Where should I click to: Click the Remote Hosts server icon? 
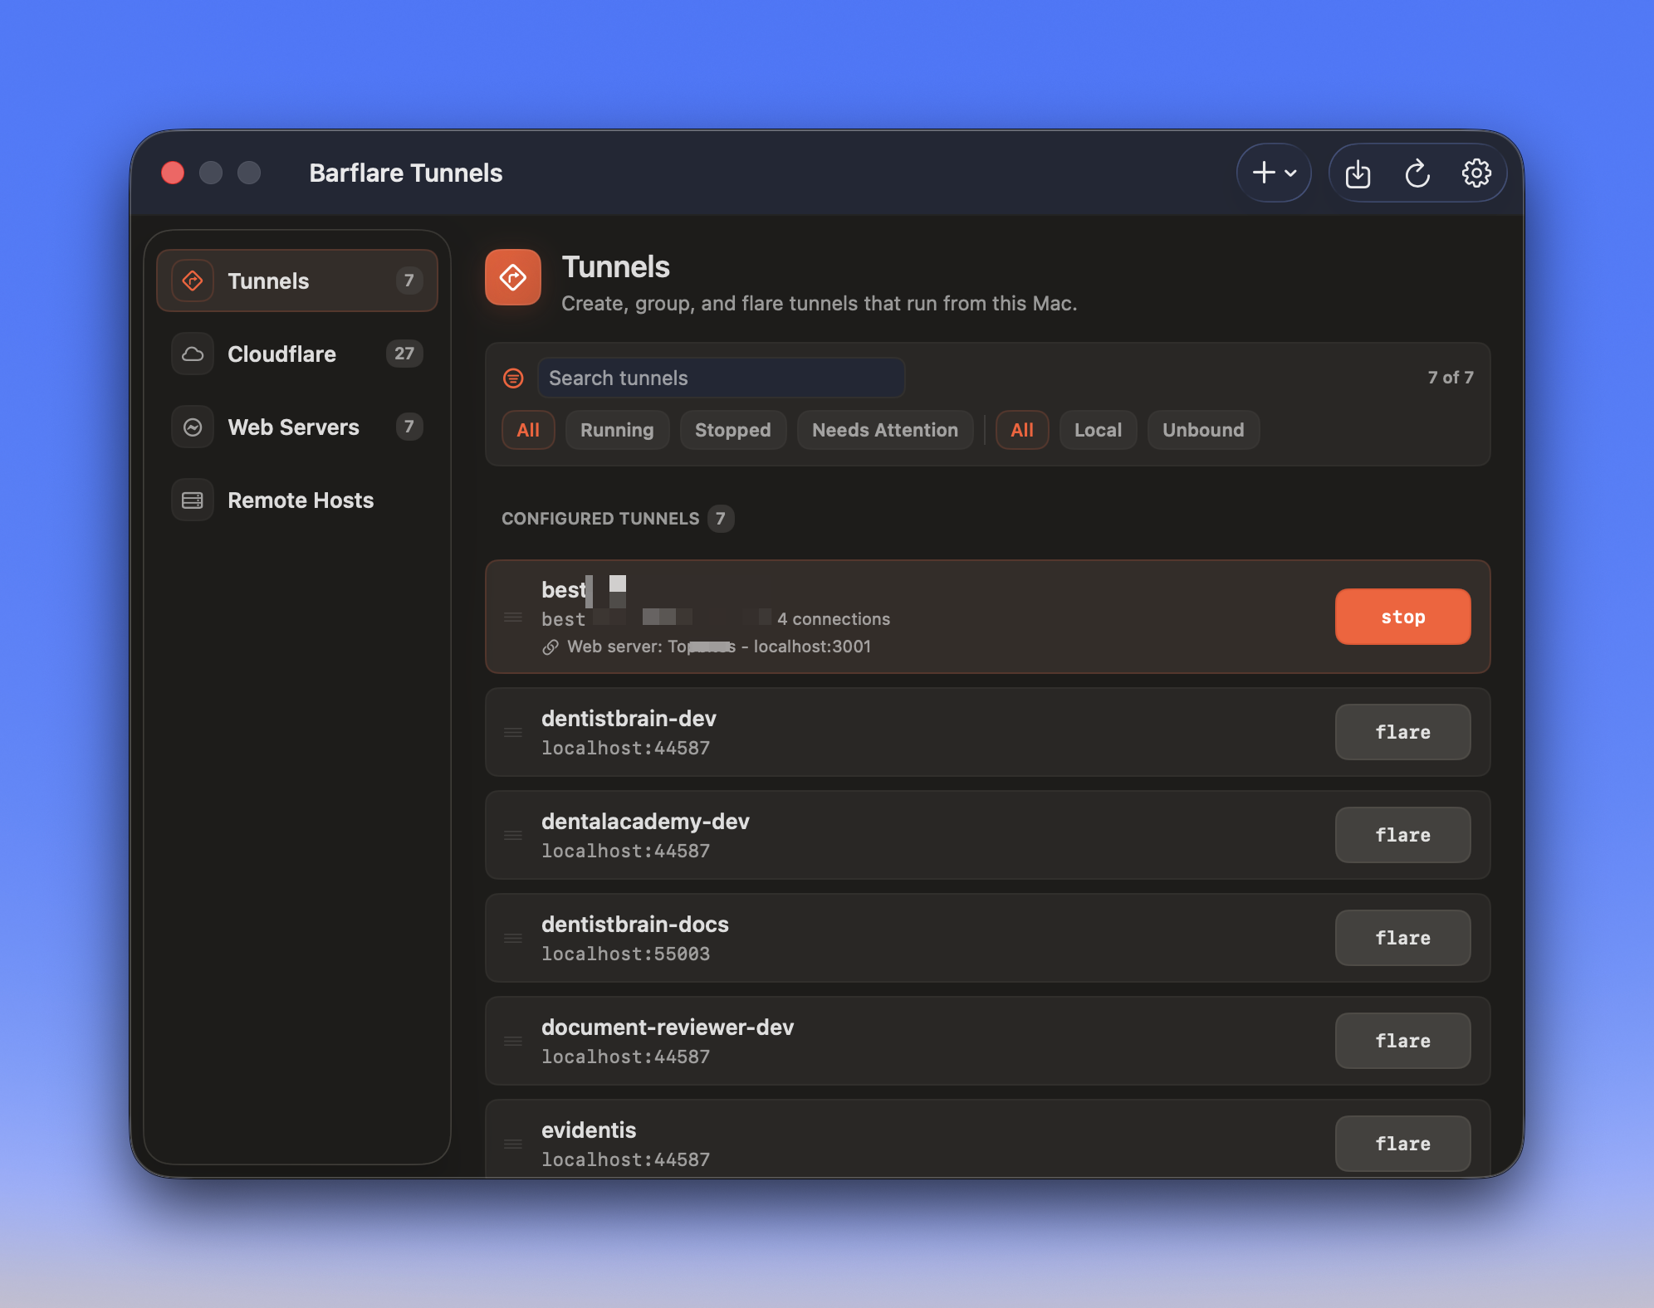pos(193,500)
